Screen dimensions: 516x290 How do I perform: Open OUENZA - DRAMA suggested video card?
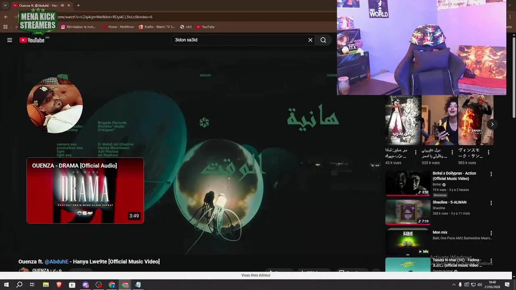pos(85,191)
